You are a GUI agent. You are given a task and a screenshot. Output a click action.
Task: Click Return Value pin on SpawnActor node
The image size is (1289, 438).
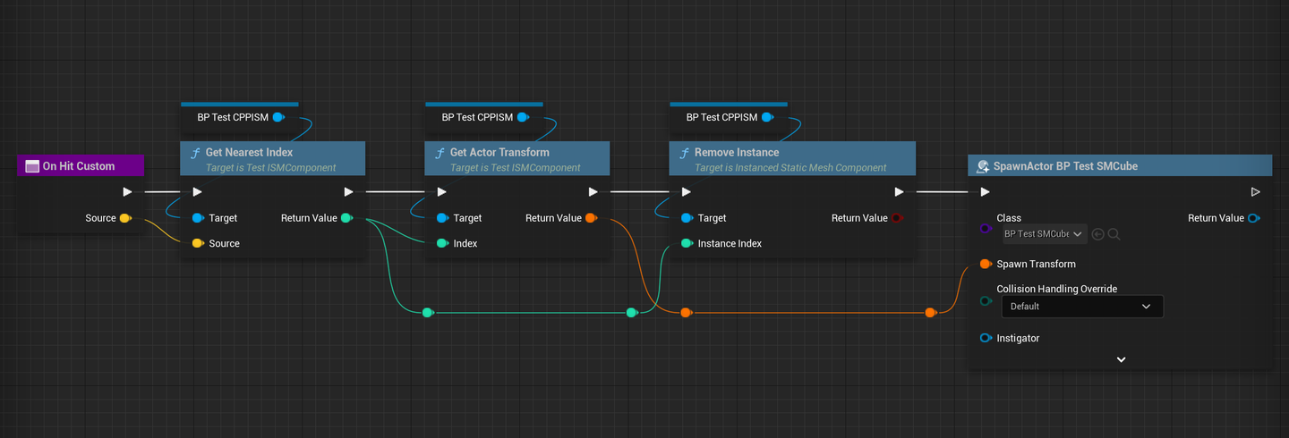click(x=1254, y=218)
